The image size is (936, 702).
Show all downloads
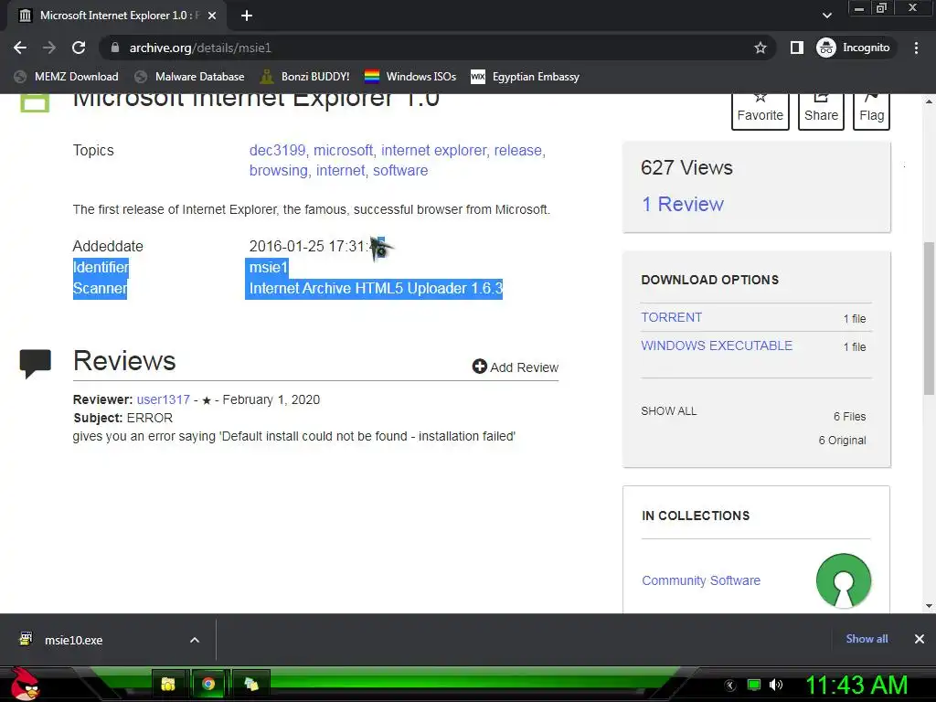coord(867,639)
